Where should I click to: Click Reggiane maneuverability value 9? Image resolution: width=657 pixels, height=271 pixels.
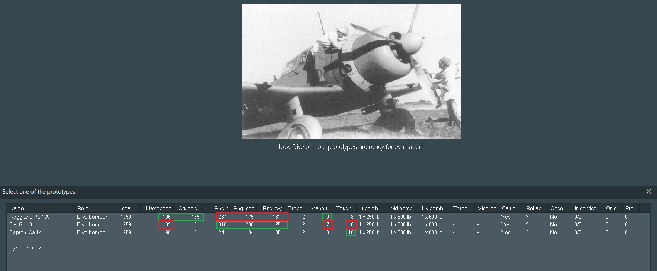click(x=328, y=217)
